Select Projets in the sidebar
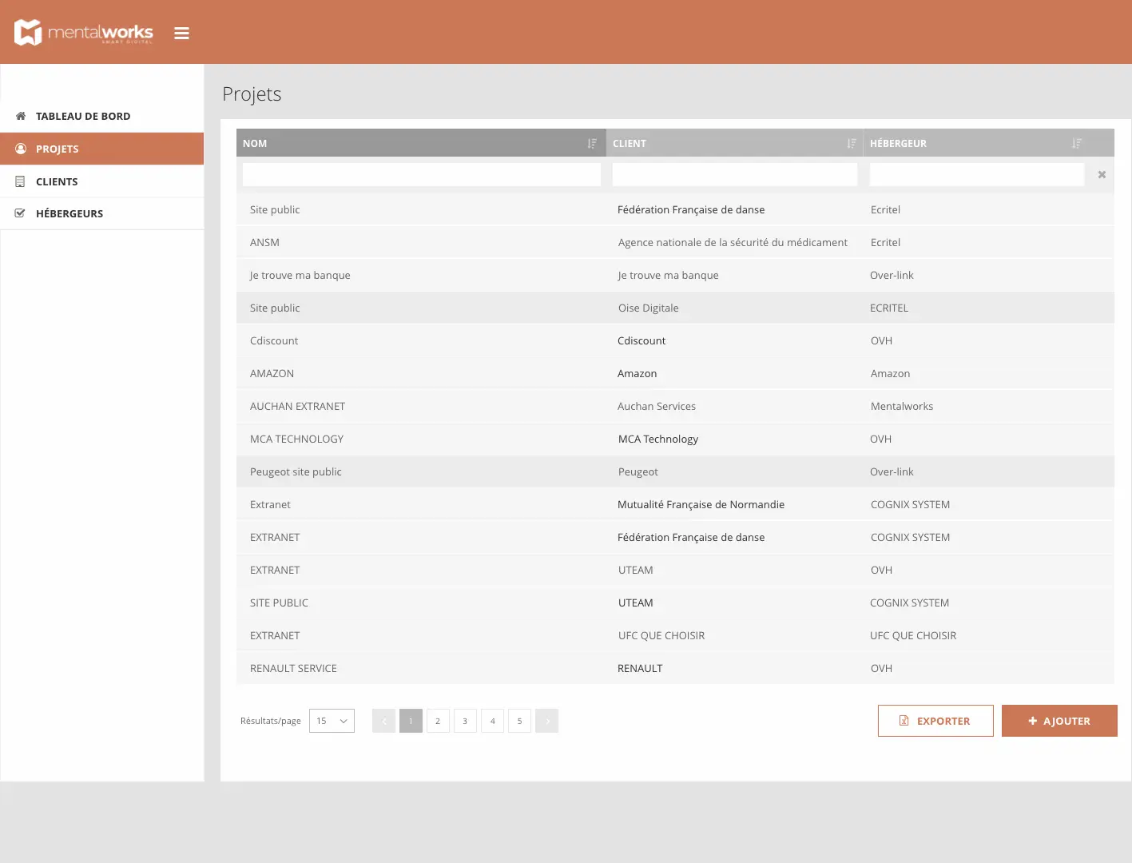Screen dimensions: 1132x863 [102, 149]
